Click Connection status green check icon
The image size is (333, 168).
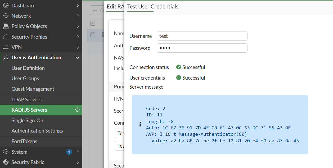click(179, 67)
